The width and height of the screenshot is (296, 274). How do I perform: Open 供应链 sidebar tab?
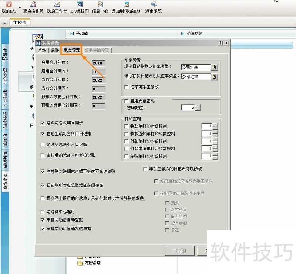5,140
